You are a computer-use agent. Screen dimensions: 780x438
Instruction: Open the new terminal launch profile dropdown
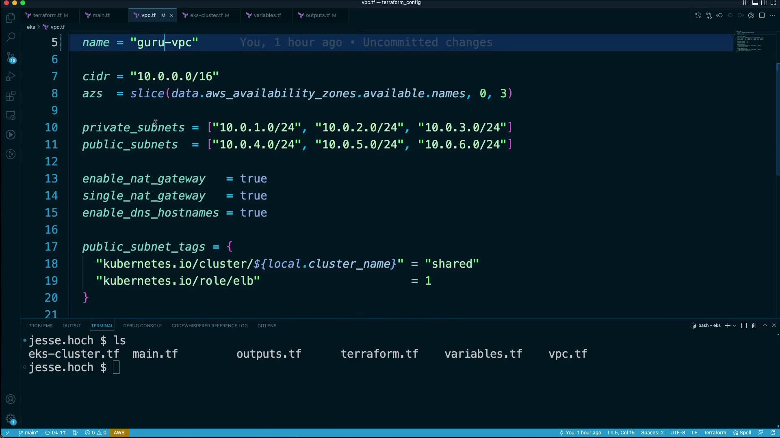click(x=734, y=326)
